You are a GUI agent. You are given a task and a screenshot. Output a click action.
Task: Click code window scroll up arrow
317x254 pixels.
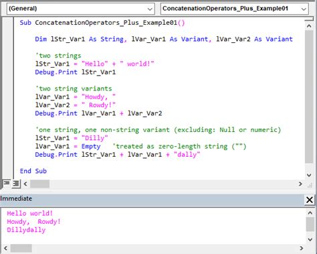click(x=309, y=26)
